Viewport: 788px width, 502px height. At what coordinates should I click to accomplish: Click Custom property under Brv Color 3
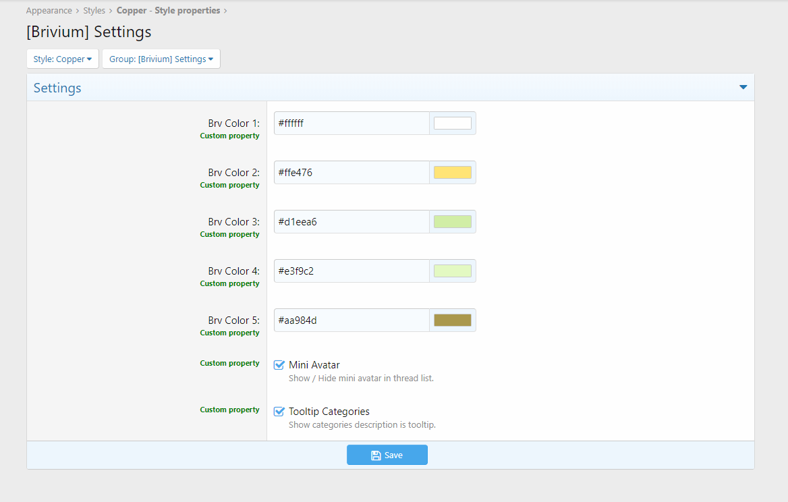point(229,234)
